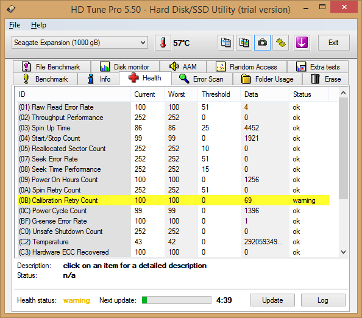Open the Info tab
Viewport: 362px width, 318px height.
tap(99, 79)
